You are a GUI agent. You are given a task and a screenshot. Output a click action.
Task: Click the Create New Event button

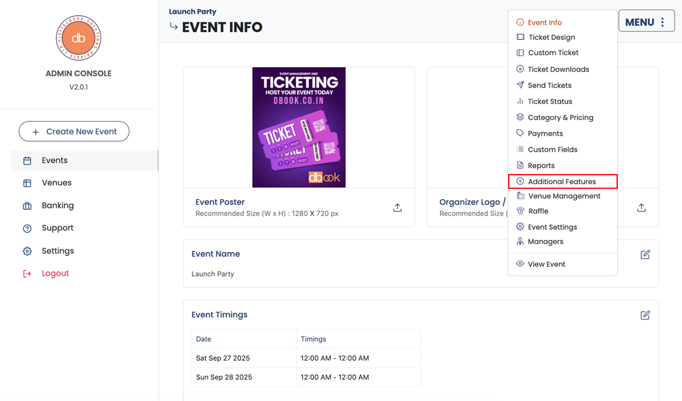tap(74, 131)
